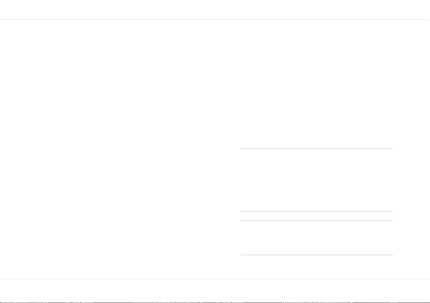Click the empty left half of the page
Image resolution: width=430 pixels, height=303 pixels.
(x=115, y=149)
